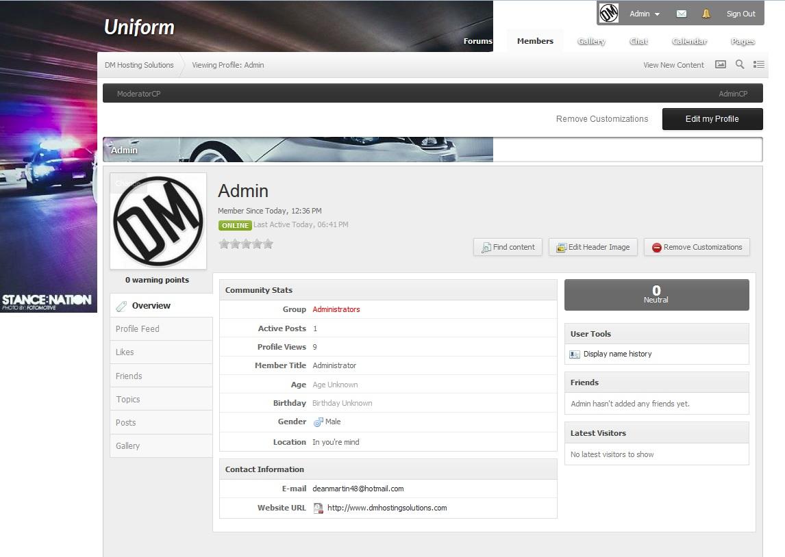
Task: Switch to the Members tab
Action: coord(535,41)
